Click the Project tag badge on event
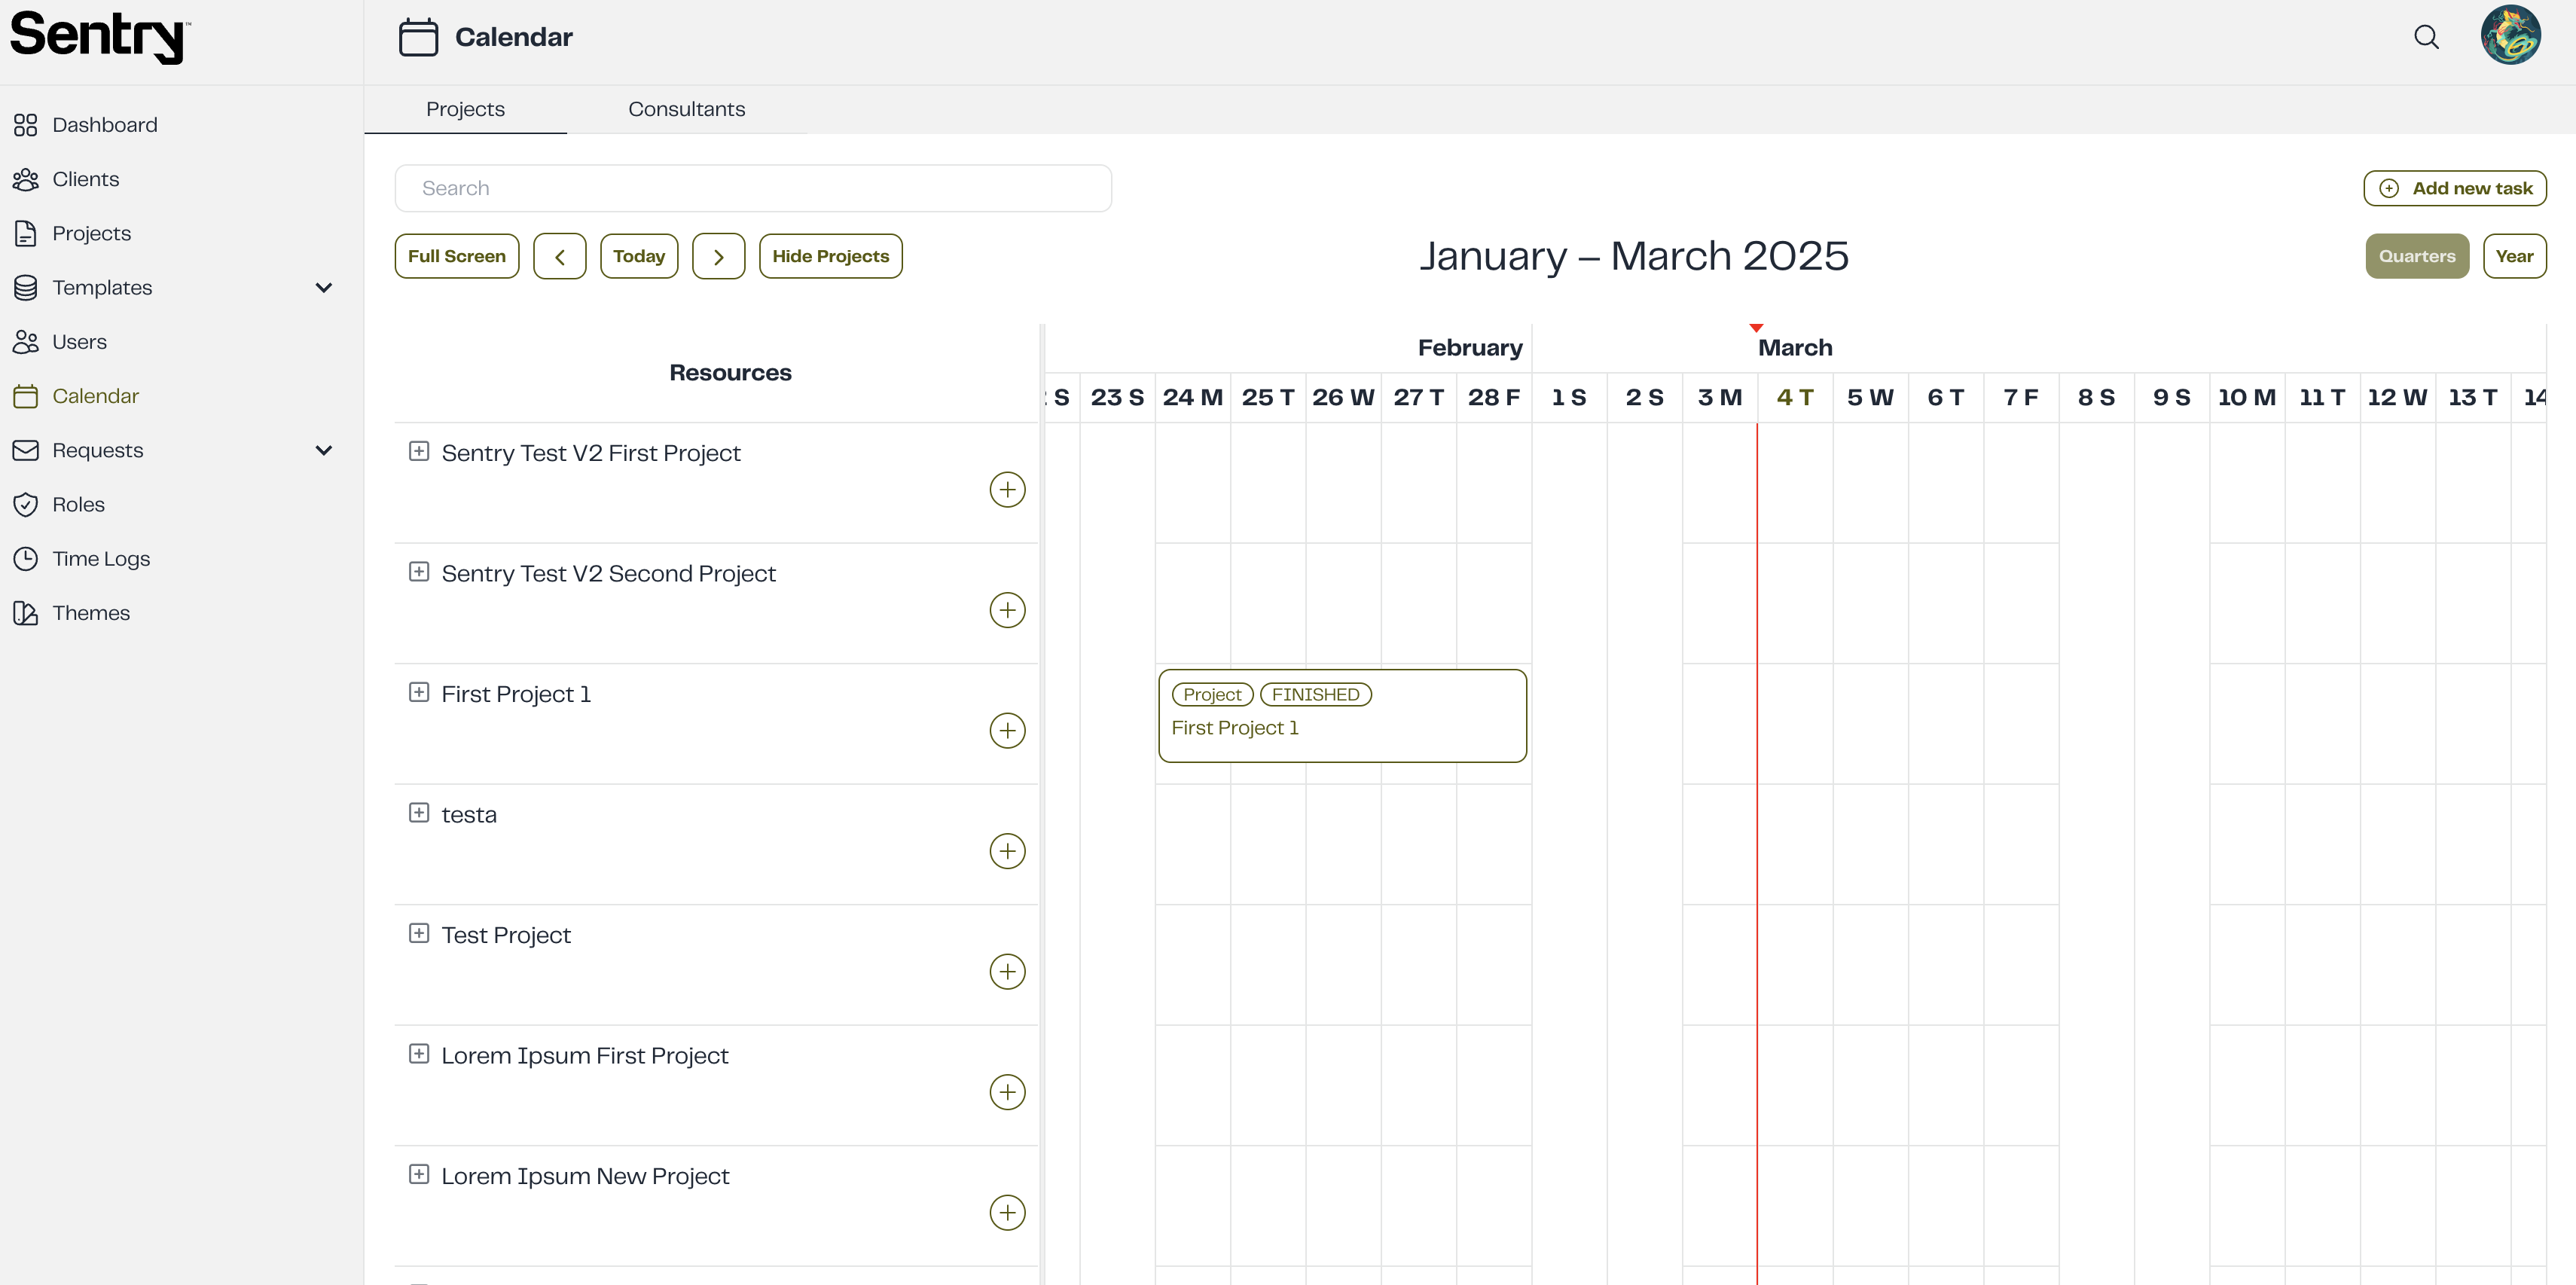The height and width of the screenshot is (1285, 2576). (1212, 694)
